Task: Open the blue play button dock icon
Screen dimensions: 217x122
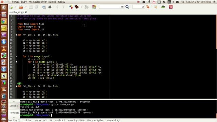Action: [4, 69]
